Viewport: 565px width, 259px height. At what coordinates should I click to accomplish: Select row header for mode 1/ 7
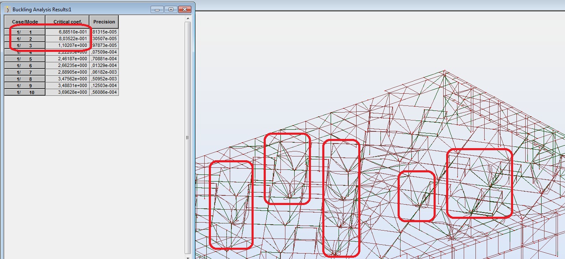25,72
